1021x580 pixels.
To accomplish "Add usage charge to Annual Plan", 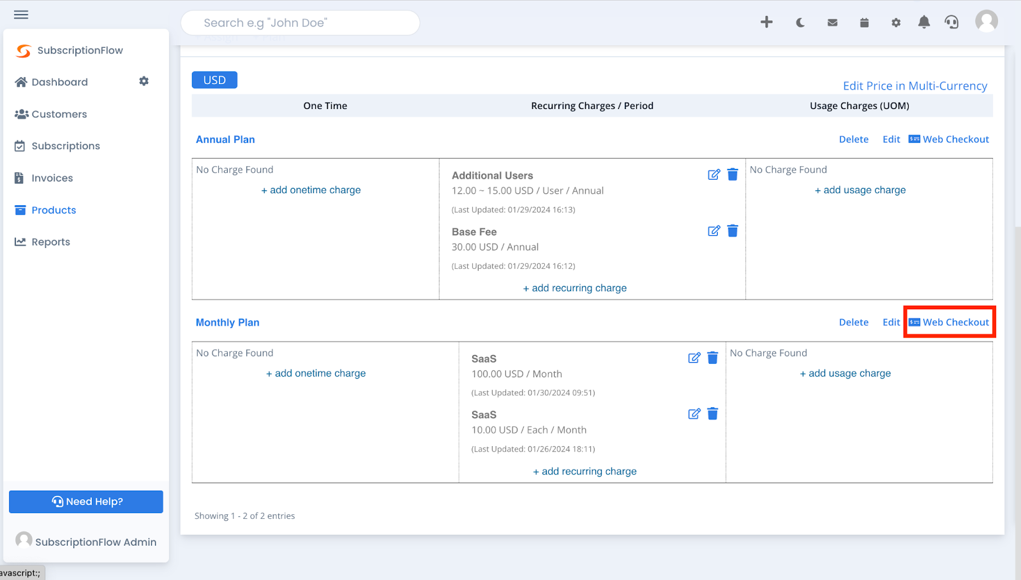I will tap(860, 190).
